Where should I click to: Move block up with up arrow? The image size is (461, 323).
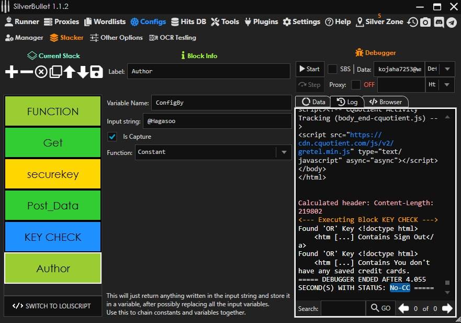coord(69,72)
